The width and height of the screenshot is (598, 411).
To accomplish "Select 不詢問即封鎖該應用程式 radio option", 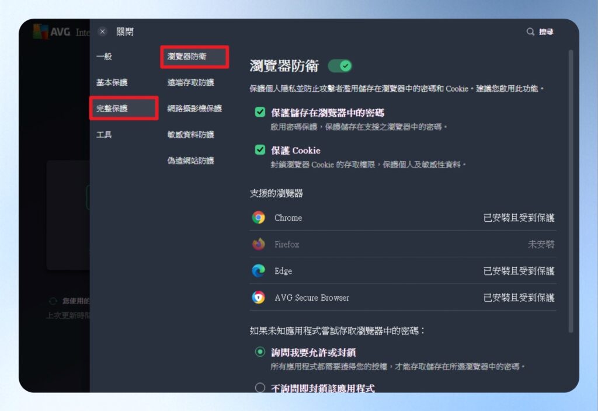I will [260, 388].
